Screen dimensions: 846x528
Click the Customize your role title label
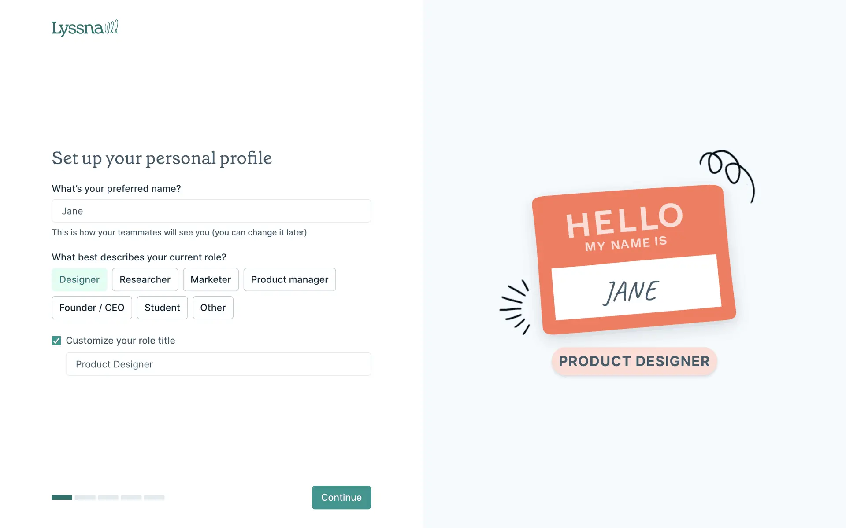120,341
